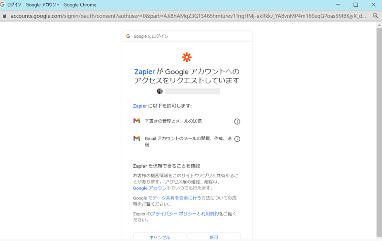This screenshot has width=382, height=241.
Task: Click the lock icon in address bar
Action: 4,16
